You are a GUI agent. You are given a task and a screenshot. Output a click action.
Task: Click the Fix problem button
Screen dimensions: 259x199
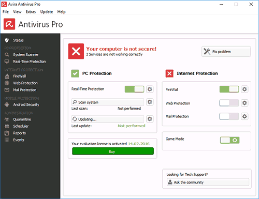coord(226,51)
